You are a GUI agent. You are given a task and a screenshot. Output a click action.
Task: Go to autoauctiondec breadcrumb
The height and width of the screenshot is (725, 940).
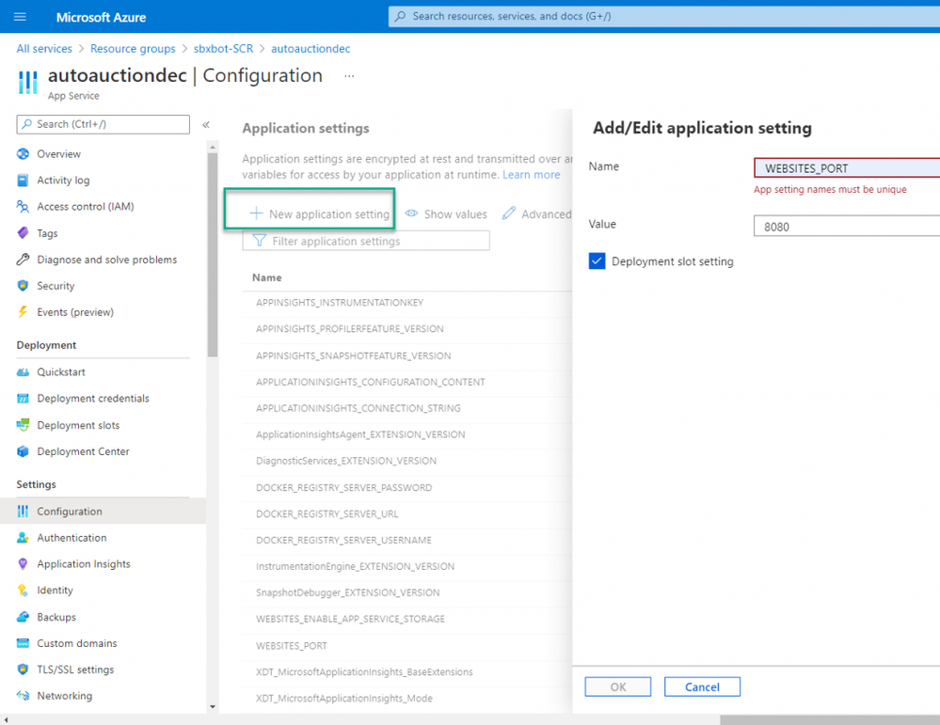coord(311,49)
